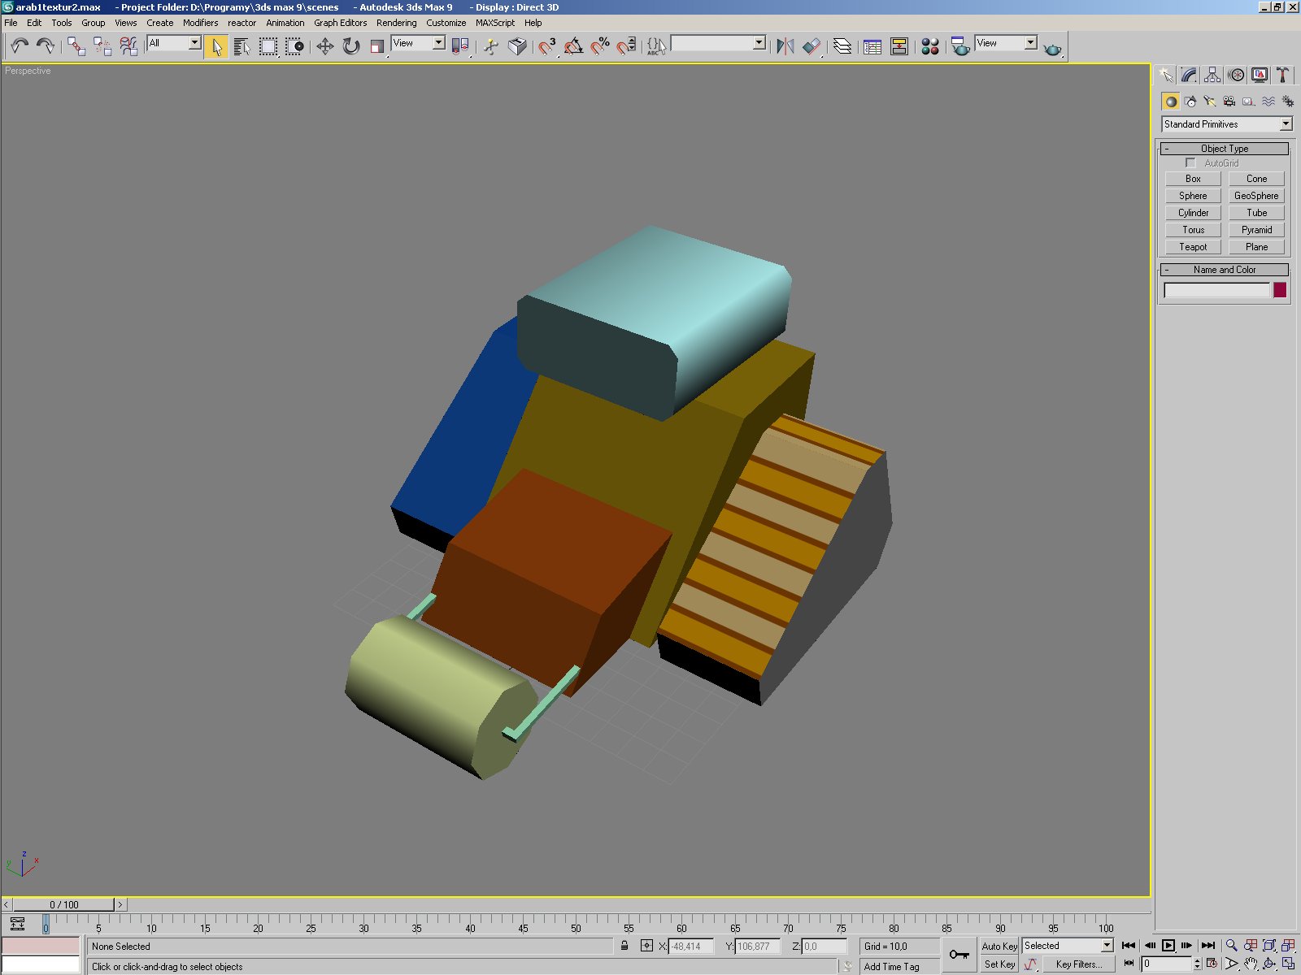Viewport: 1301px width, 975px height.
Task: Click the Align tool icon
Action: tap(811, 46)
